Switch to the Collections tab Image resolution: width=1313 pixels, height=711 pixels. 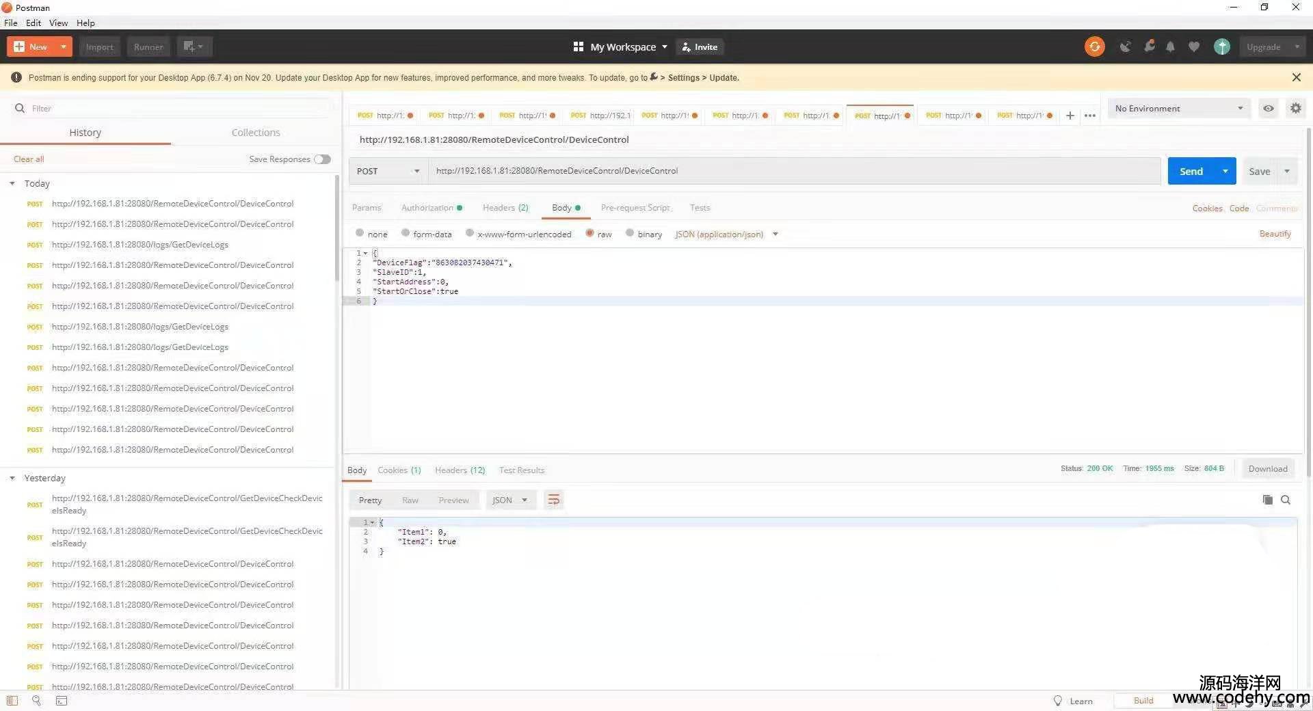(256, 133)
